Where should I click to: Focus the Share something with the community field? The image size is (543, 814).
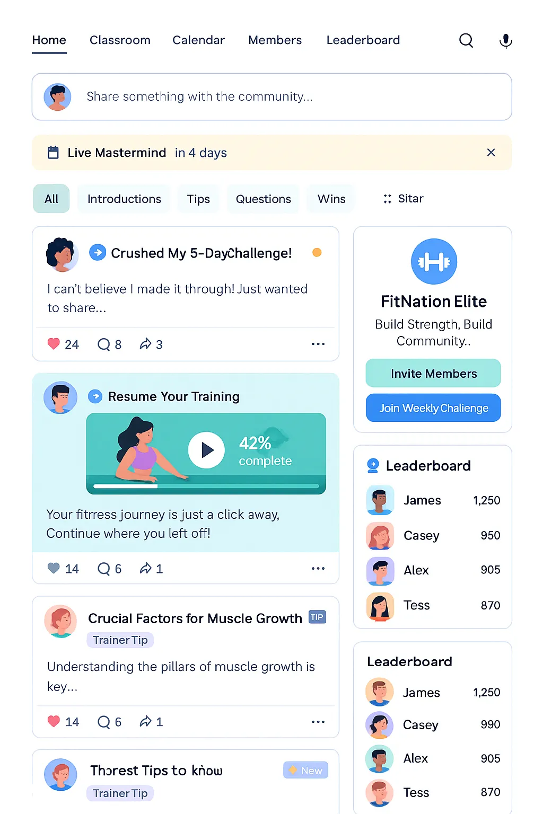272,96
